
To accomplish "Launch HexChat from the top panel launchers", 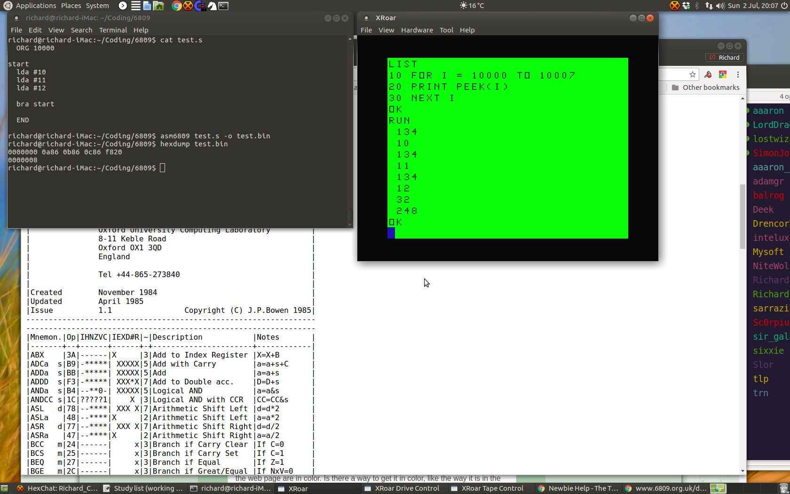I will (x=188, y=6).
